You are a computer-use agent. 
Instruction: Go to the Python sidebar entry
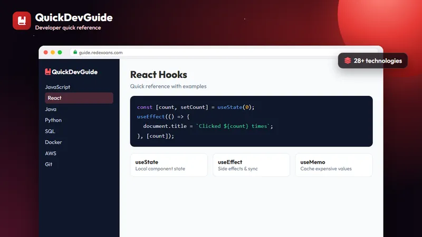tap(53, 120)
